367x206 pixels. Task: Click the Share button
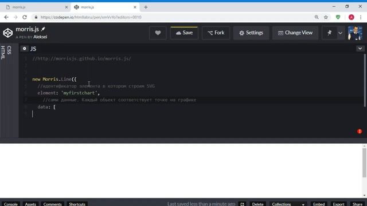[x=357, y=204]
